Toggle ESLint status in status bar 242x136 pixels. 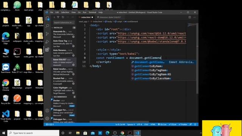click(172, 124)
